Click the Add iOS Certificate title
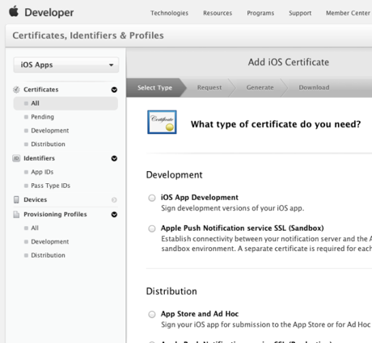 pyautogui.click(x=289, y=62)
